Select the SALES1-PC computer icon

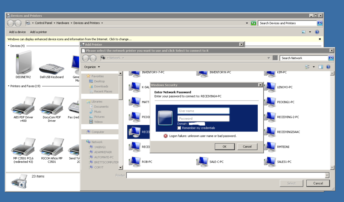(270, 161)
